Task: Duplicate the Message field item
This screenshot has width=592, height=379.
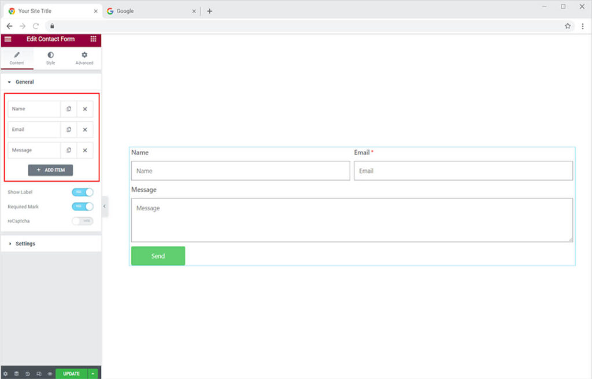Action: point(68,150)
